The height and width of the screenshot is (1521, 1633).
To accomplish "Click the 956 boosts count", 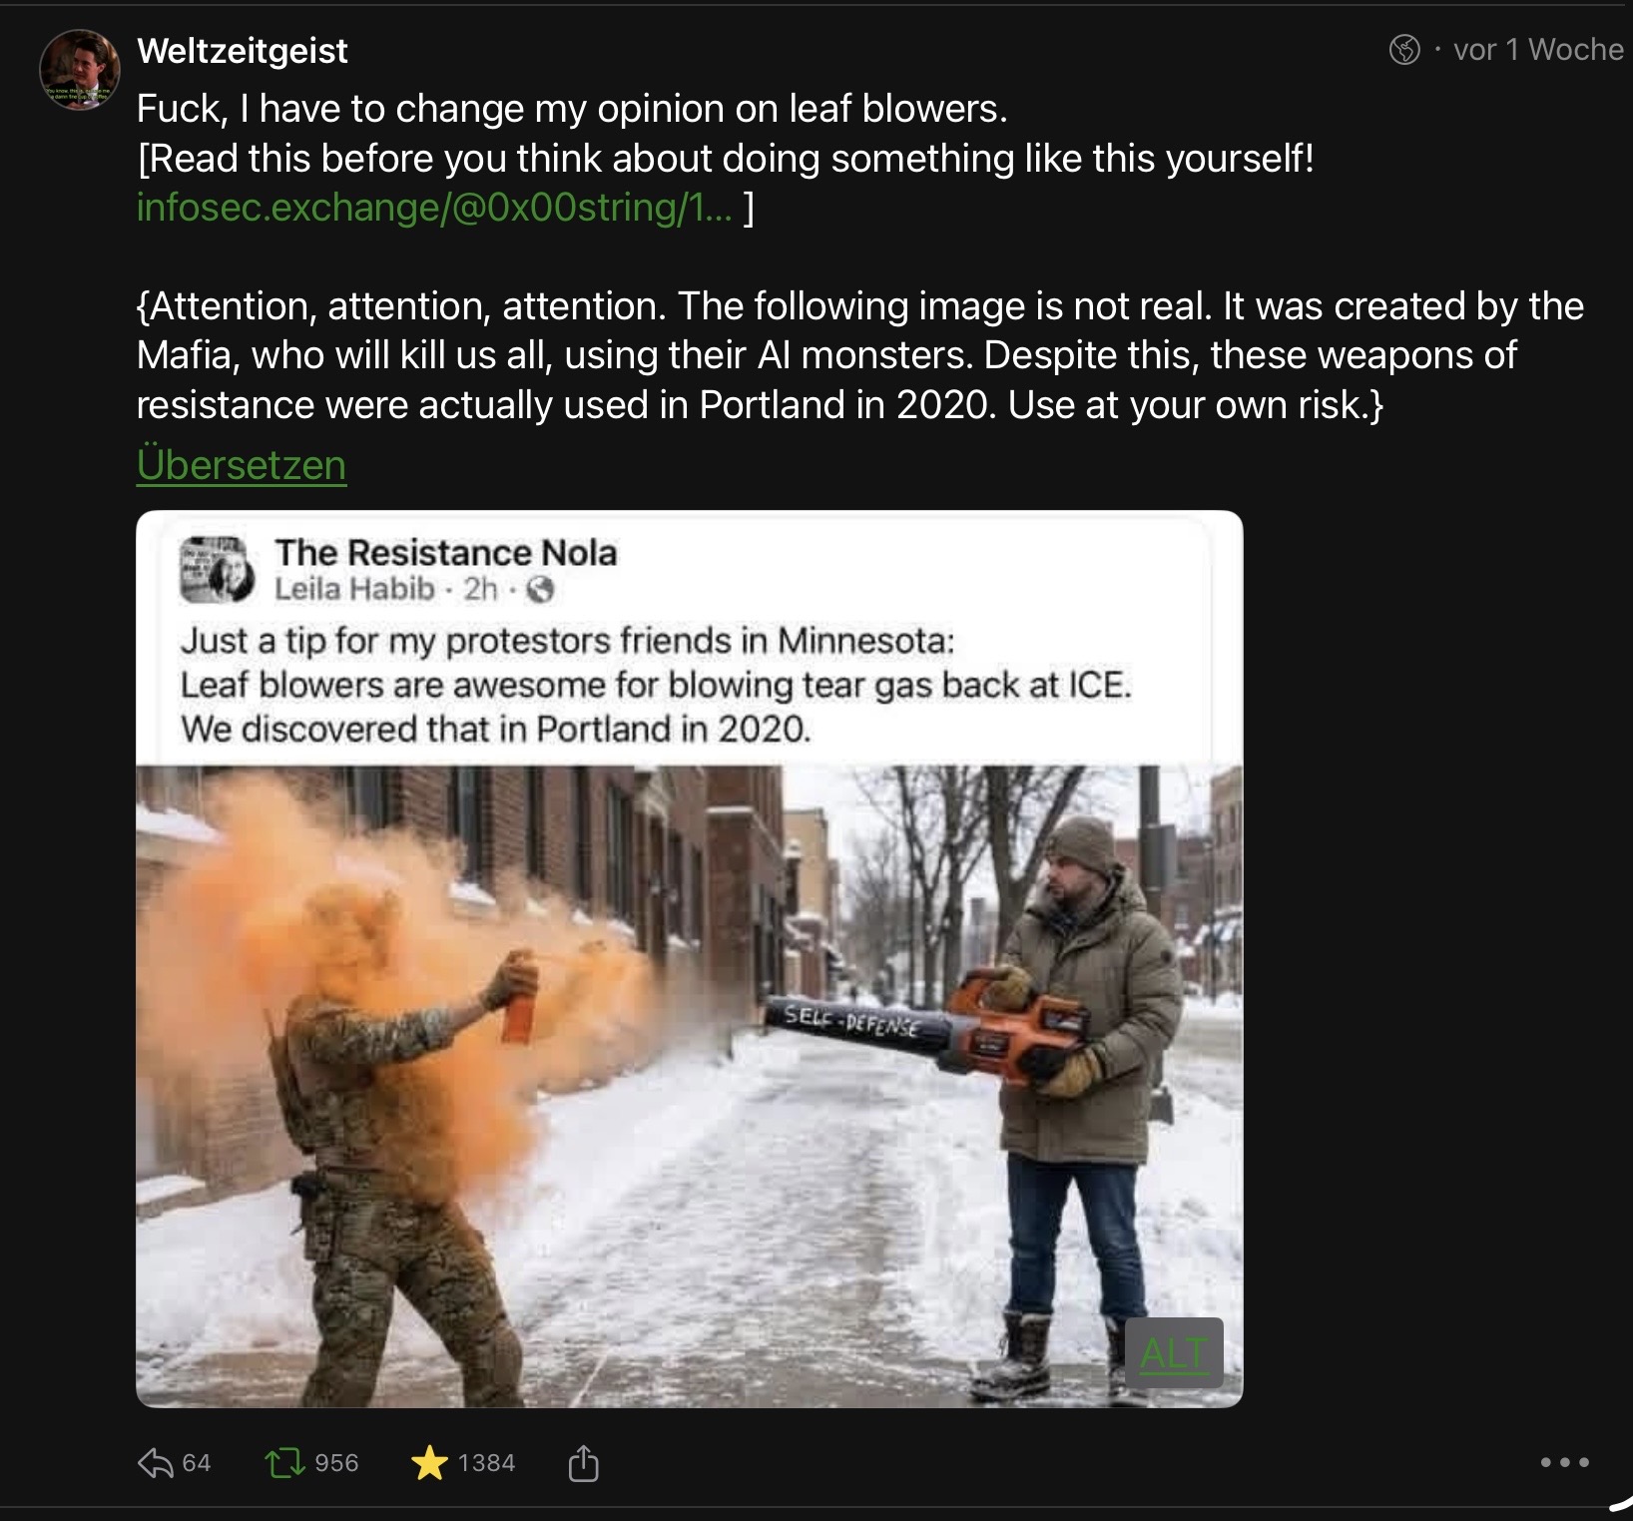I will click(336, 1463).
